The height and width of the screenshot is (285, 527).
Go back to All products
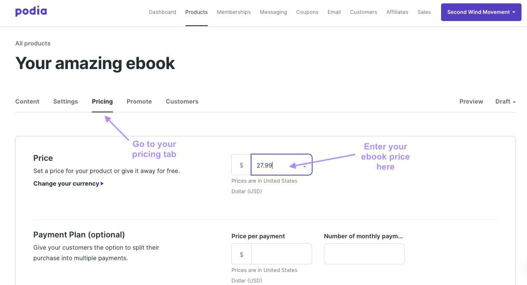tap(33, 43)
